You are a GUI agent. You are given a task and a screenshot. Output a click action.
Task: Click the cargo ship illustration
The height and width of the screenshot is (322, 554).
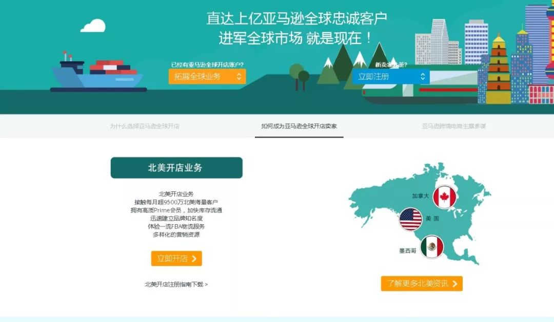98,73
